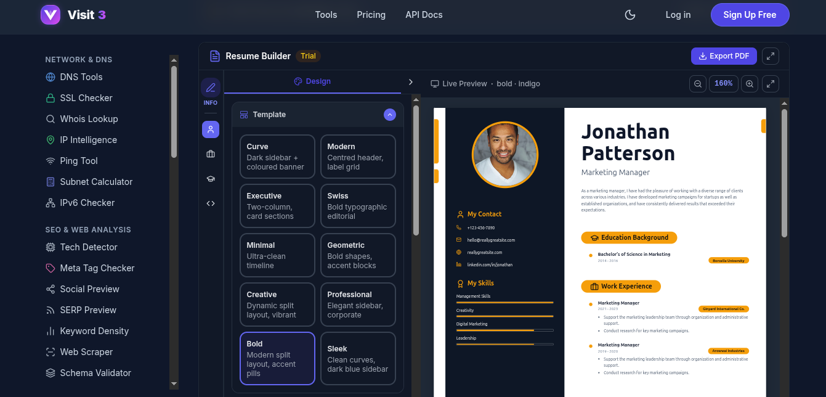This screenshot has height=397, width=826.
Task: Click the Sign Up Free button
Action: pyautogui.click(x=750, y=15)
